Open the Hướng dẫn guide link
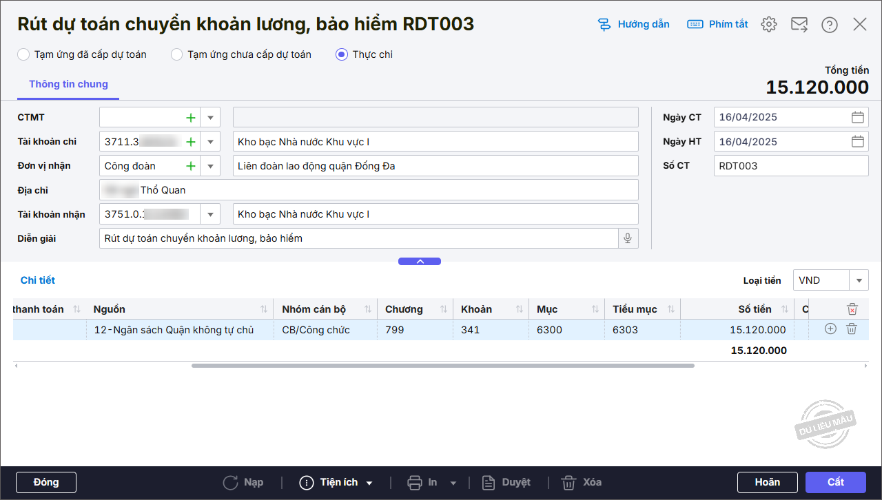 [633, 24]
